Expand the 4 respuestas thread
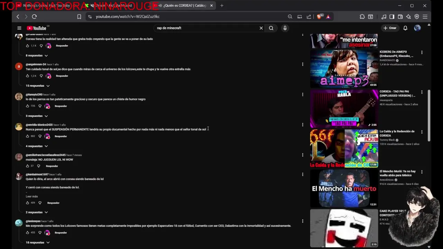The width and height of the screenshot is (443, 249). coord(37,146)
